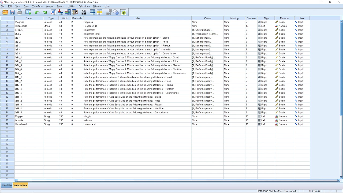Viewport: 343px width, 193px height.
Task: Click the Decimals column header
Action: coord(77,18)
